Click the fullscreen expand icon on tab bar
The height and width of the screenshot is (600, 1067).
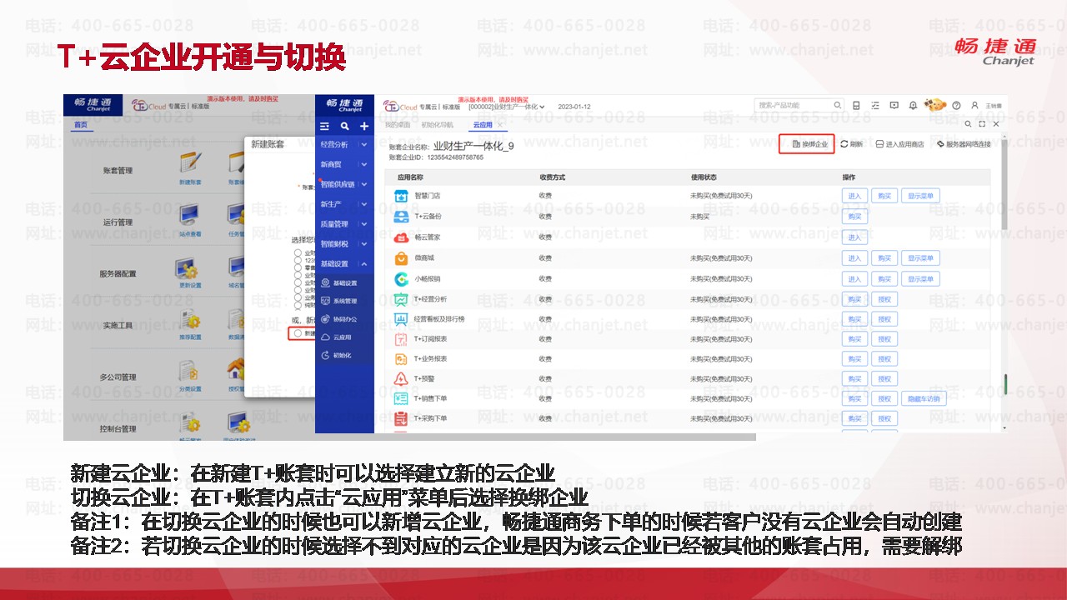click(983, 124)
